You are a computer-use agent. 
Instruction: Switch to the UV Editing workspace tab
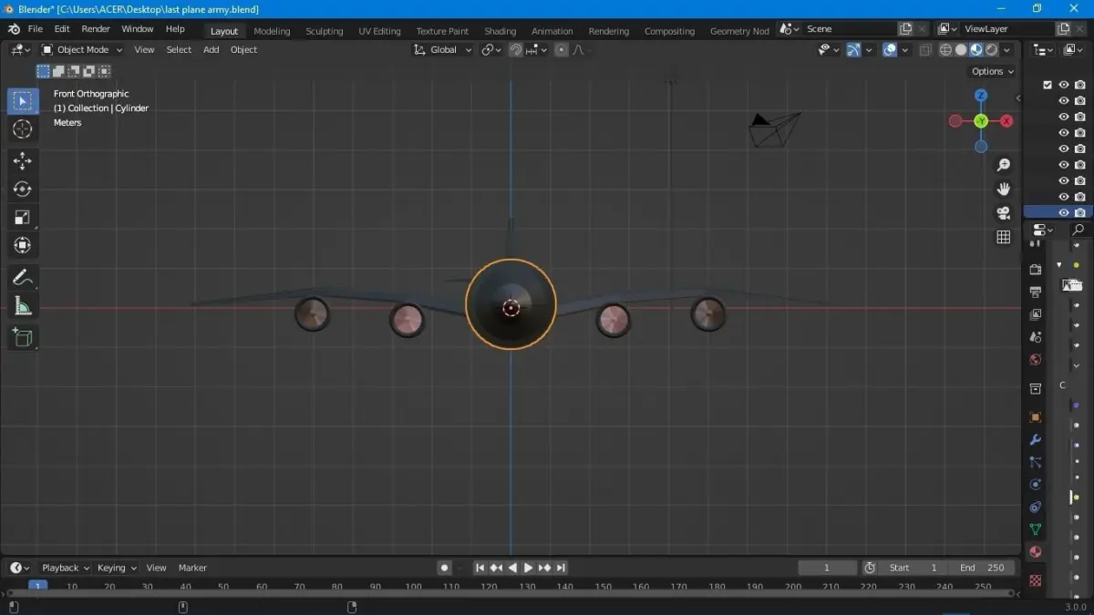pyautogui.click(x=379, y=31)
